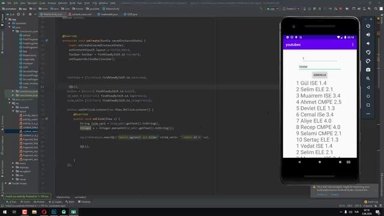This screenshot has height=216, width=384.
Task: Tap the phone navigation home dot
Action: [320, 162]
